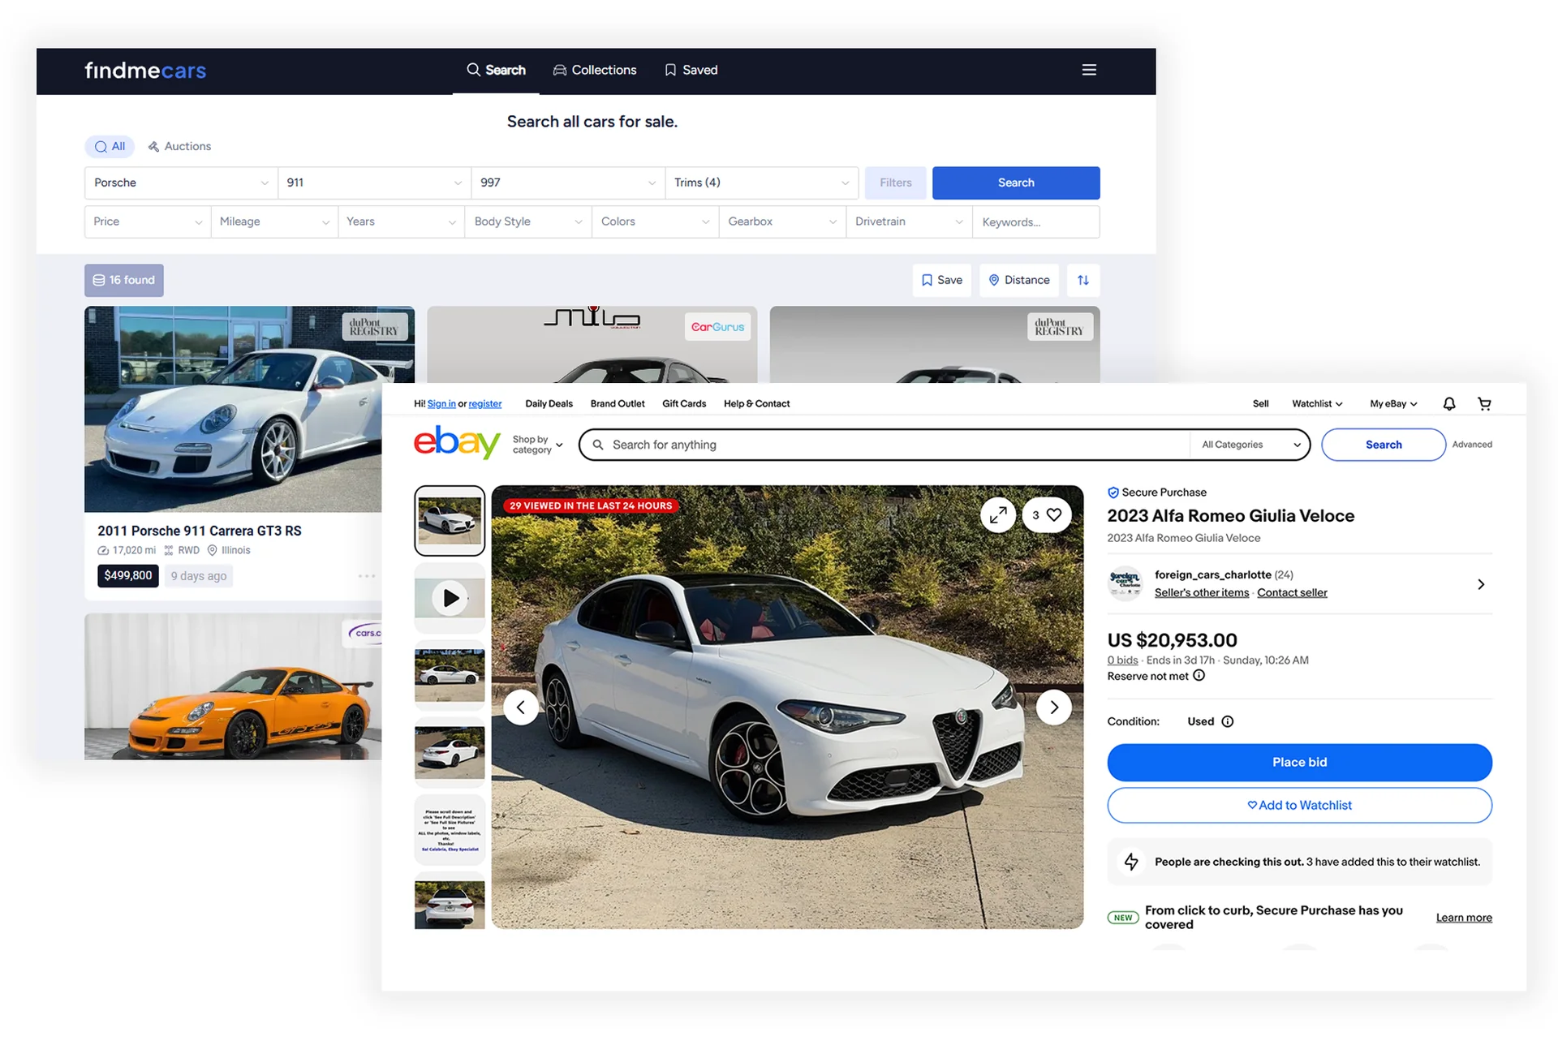
Task: Play the listing video thumbnail
Action: click(x=450, y=598)
